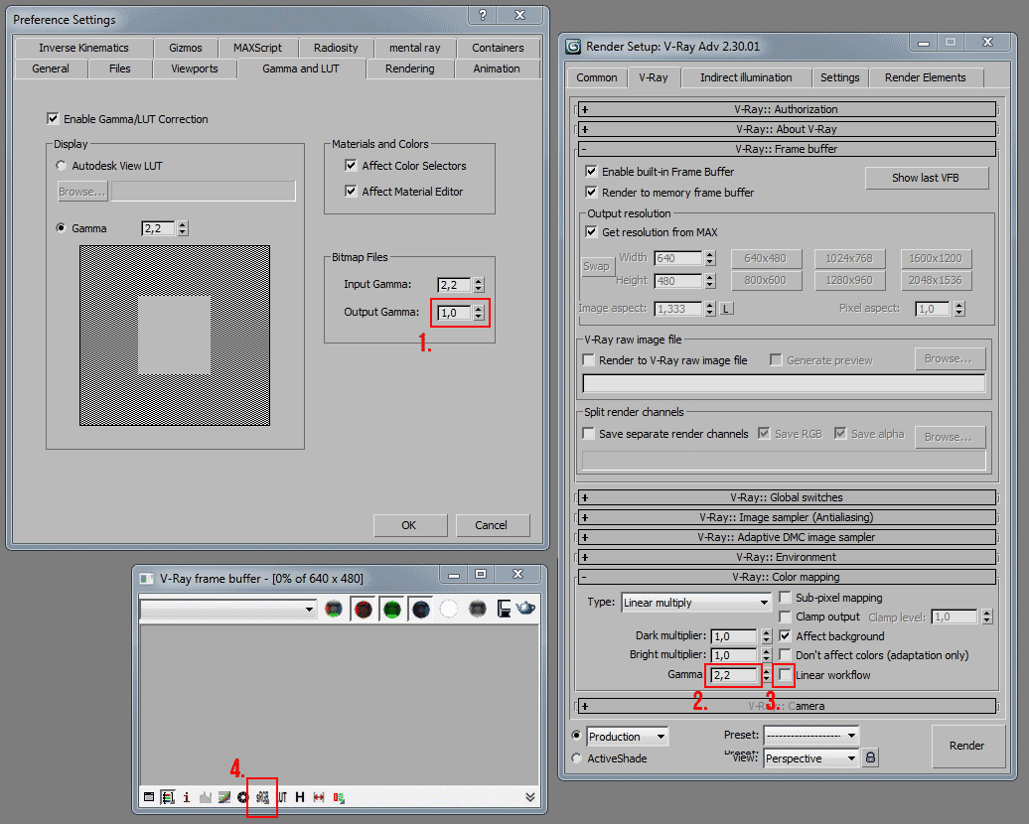Disable Affect Material Editor option
The width and height of the screenshot is (1029, 824).
pyautogui.click(x=351, y=191)
